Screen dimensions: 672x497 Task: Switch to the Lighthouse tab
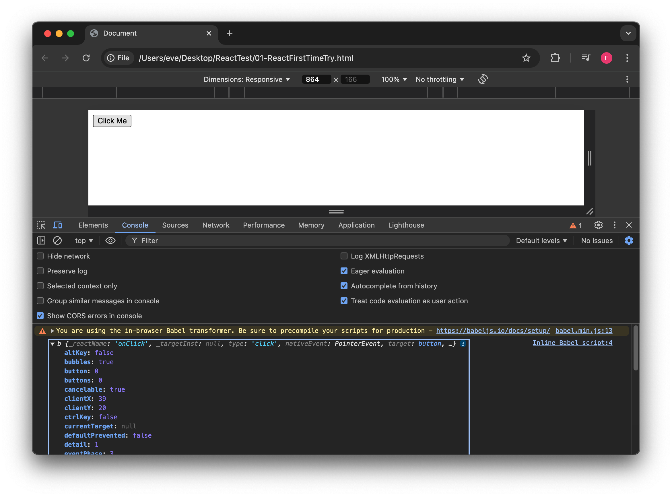pos(406,225)
